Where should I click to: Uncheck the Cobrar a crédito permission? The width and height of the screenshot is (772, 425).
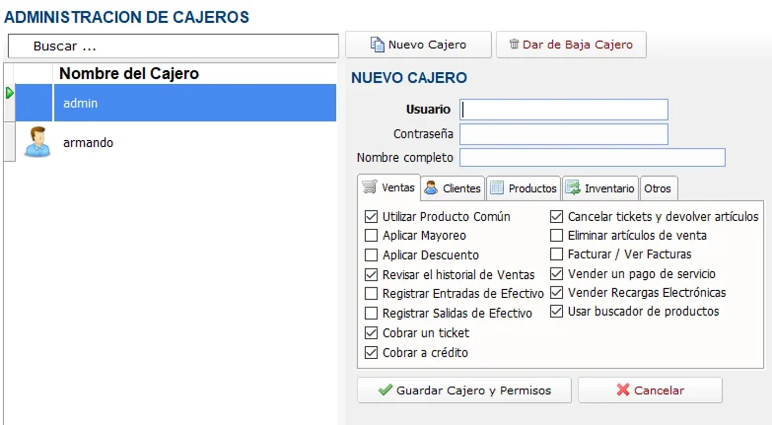click(x=371, y=352)
